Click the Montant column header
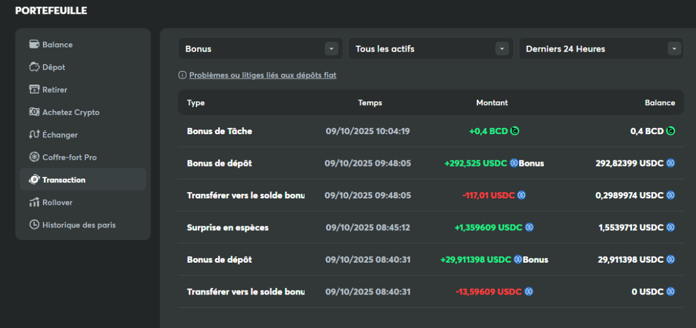This screenshot has width=696, height=328. 492,103
